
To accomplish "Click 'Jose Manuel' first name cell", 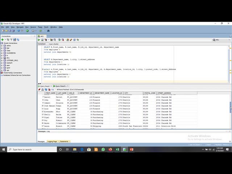I will click(x=50, y=106).
